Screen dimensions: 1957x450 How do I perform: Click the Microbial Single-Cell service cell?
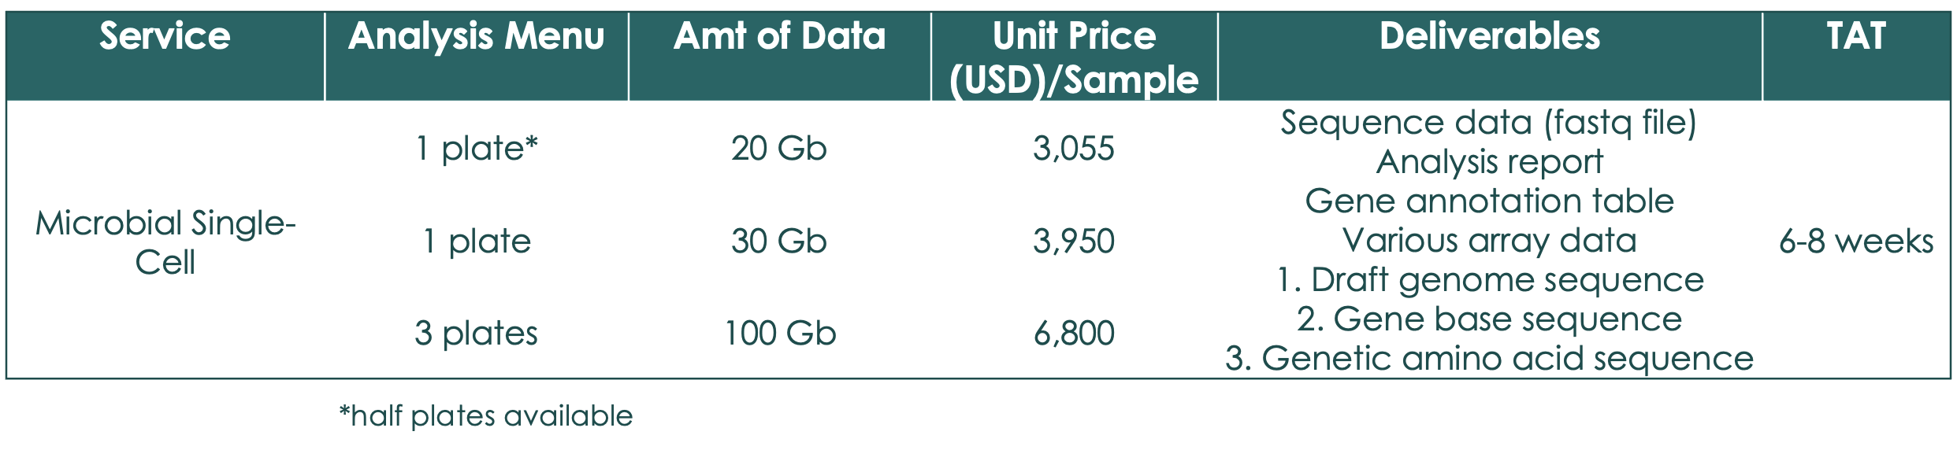pyautogui.click(x=165, y=242)
